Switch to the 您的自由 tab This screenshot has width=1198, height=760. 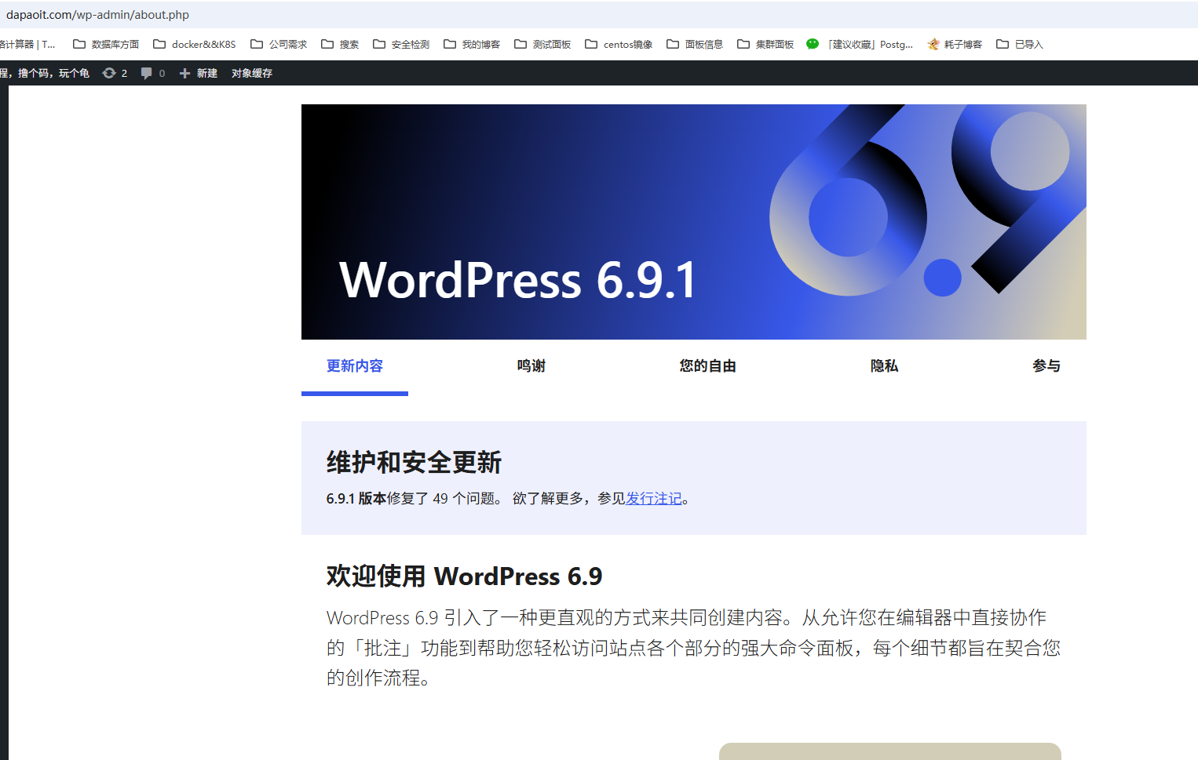point(707,366)
